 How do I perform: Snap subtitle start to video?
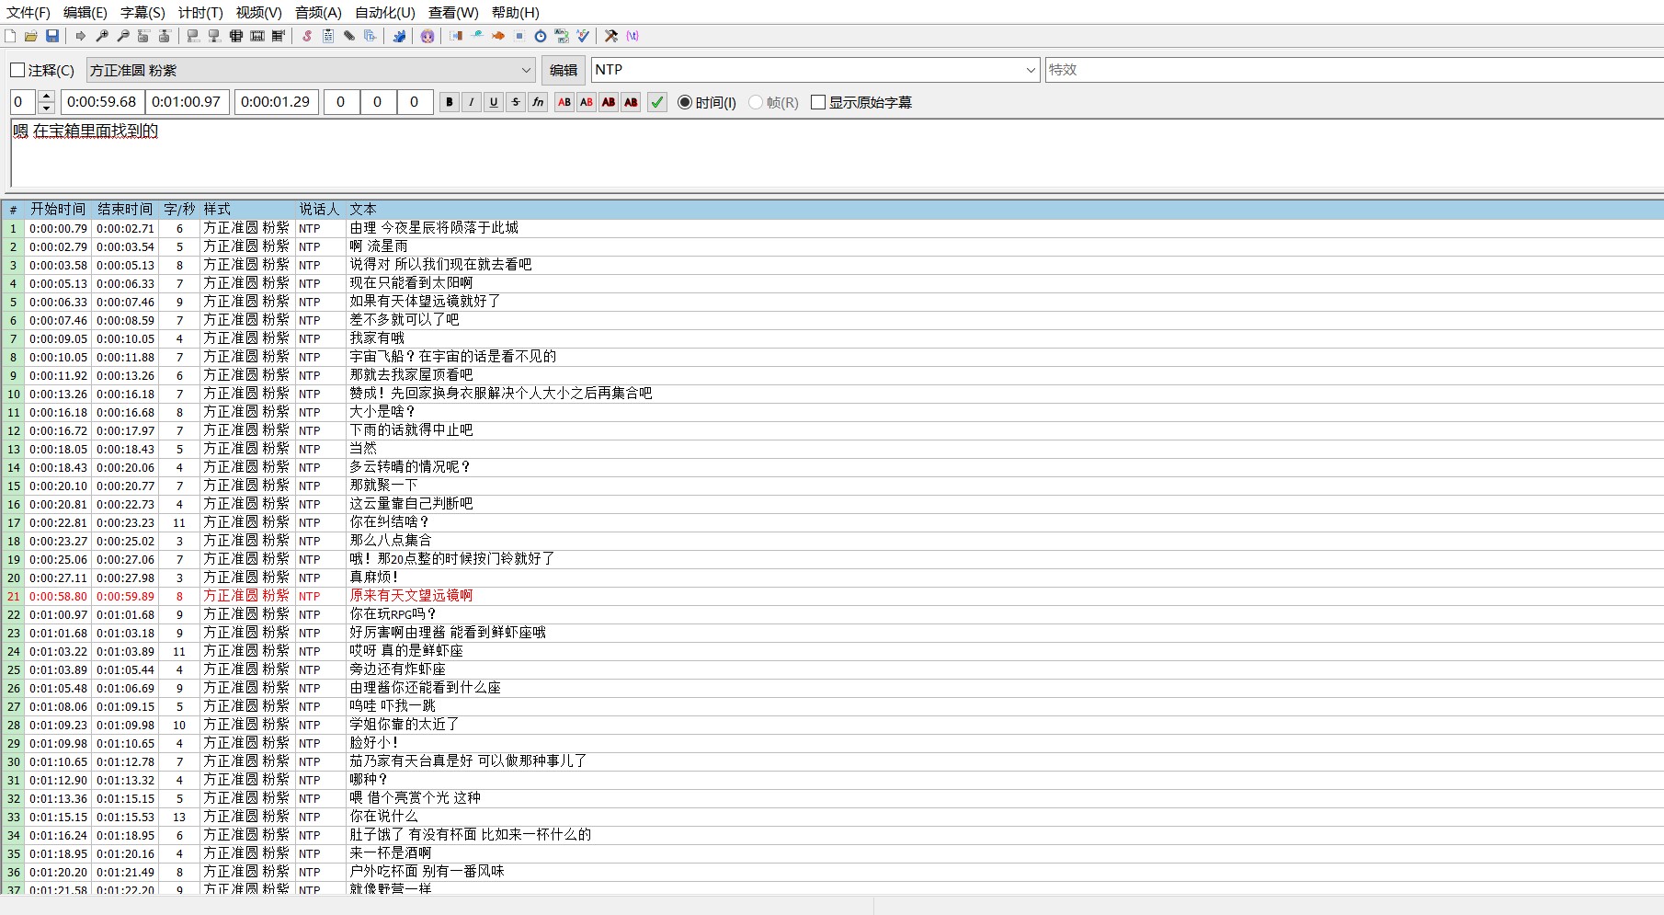(x=193, y=36)
